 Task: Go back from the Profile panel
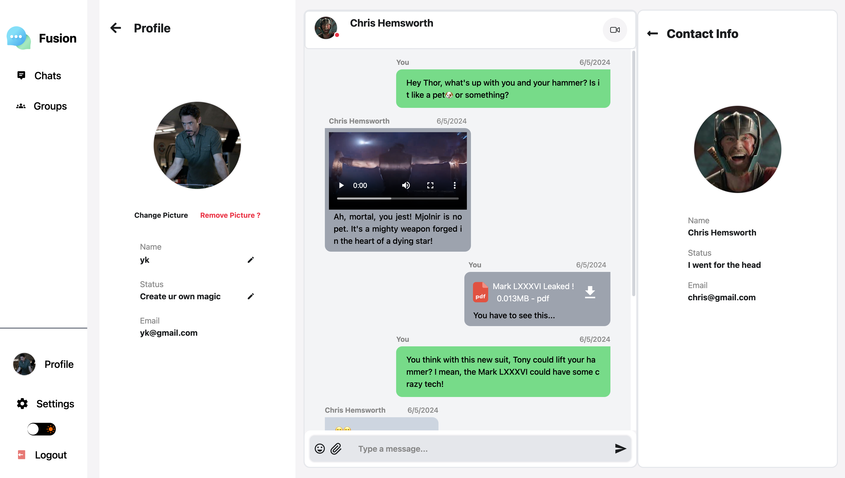coord(116,28)
